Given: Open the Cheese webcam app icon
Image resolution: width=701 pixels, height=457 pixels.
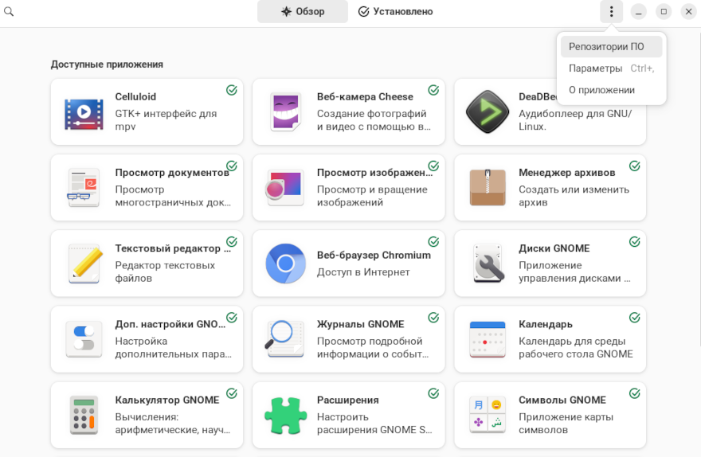Looking at the screenshot, I should (285, 112).
